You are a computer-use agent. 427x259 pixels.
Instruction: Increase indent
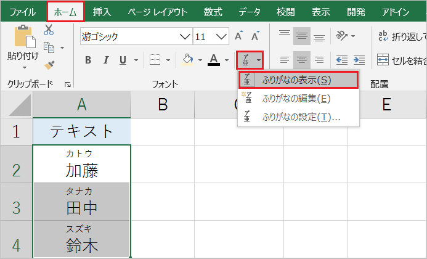(359, 60)
